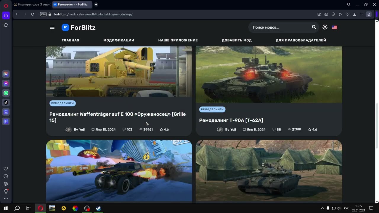
Task: Open Steam from the taskbar
Action: (x=98, y=208)
